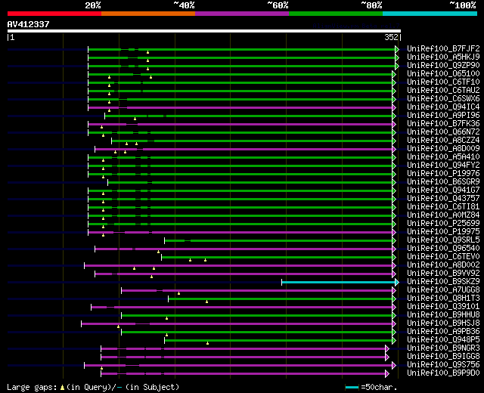Screen dimensions: 484x393
Task: Click the purple arrowhead ending the Q94IC4 alignment
Action: [394, 107]
